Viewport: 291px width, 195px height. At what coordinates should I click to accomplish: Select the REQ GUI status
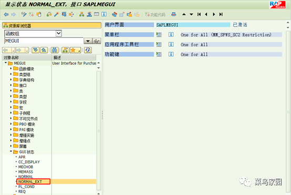click(22, 191)
